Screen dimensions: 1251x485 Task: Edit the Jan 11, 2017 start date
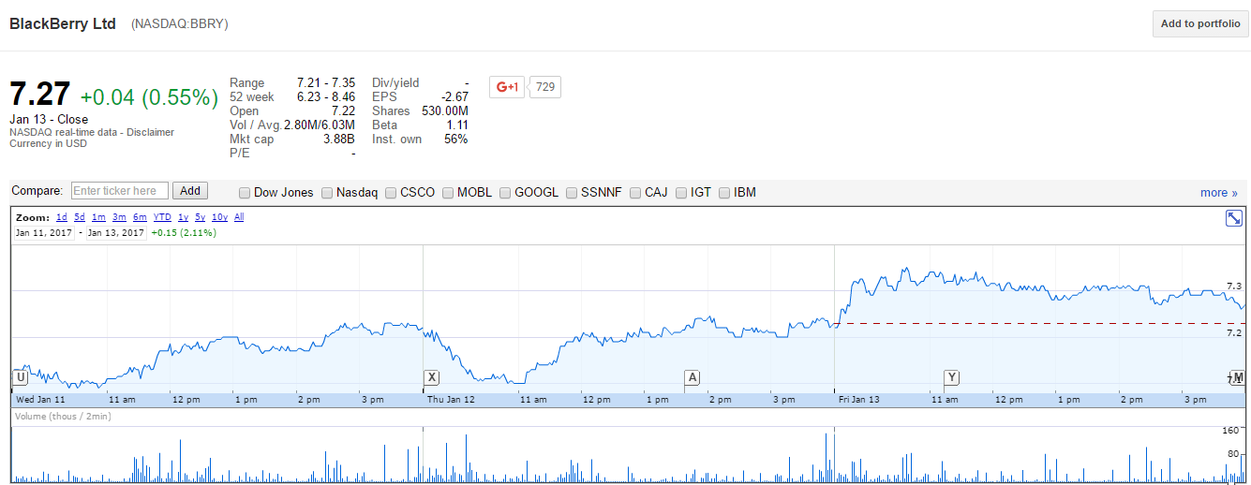43,232
